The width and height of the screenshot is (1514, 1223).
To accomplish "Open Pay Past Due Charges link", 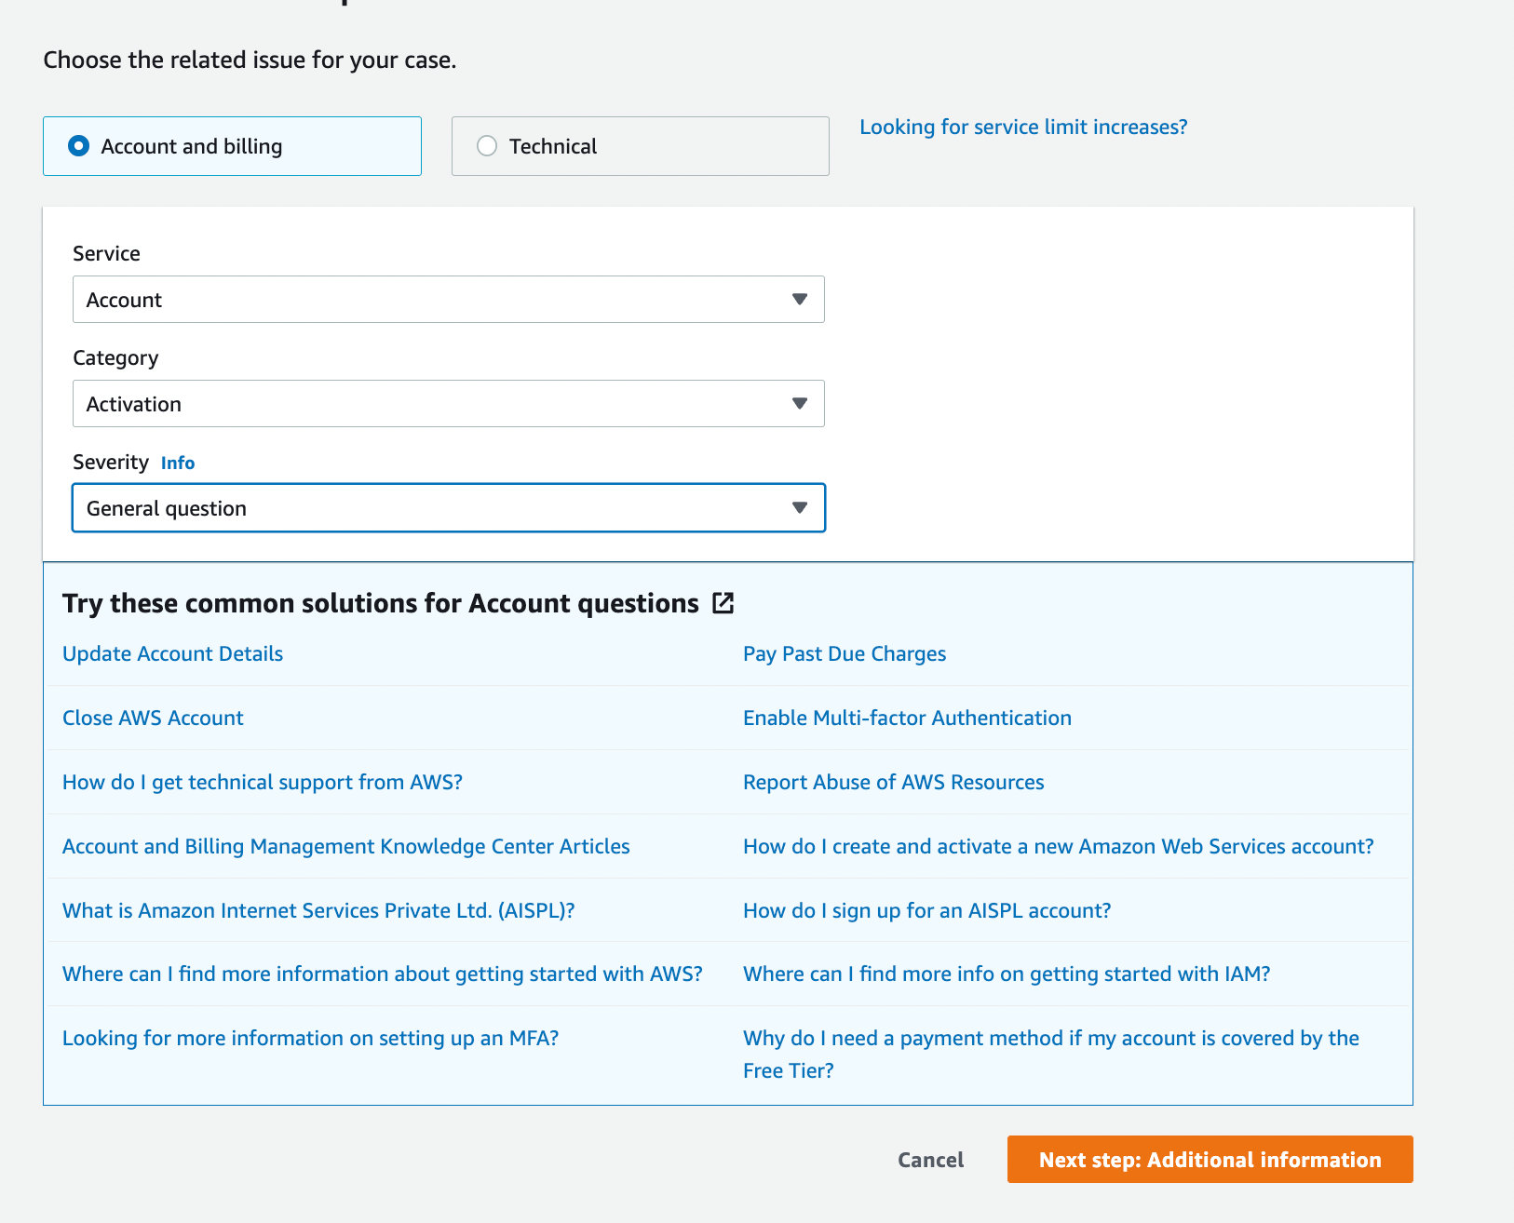I will [845, 653].
